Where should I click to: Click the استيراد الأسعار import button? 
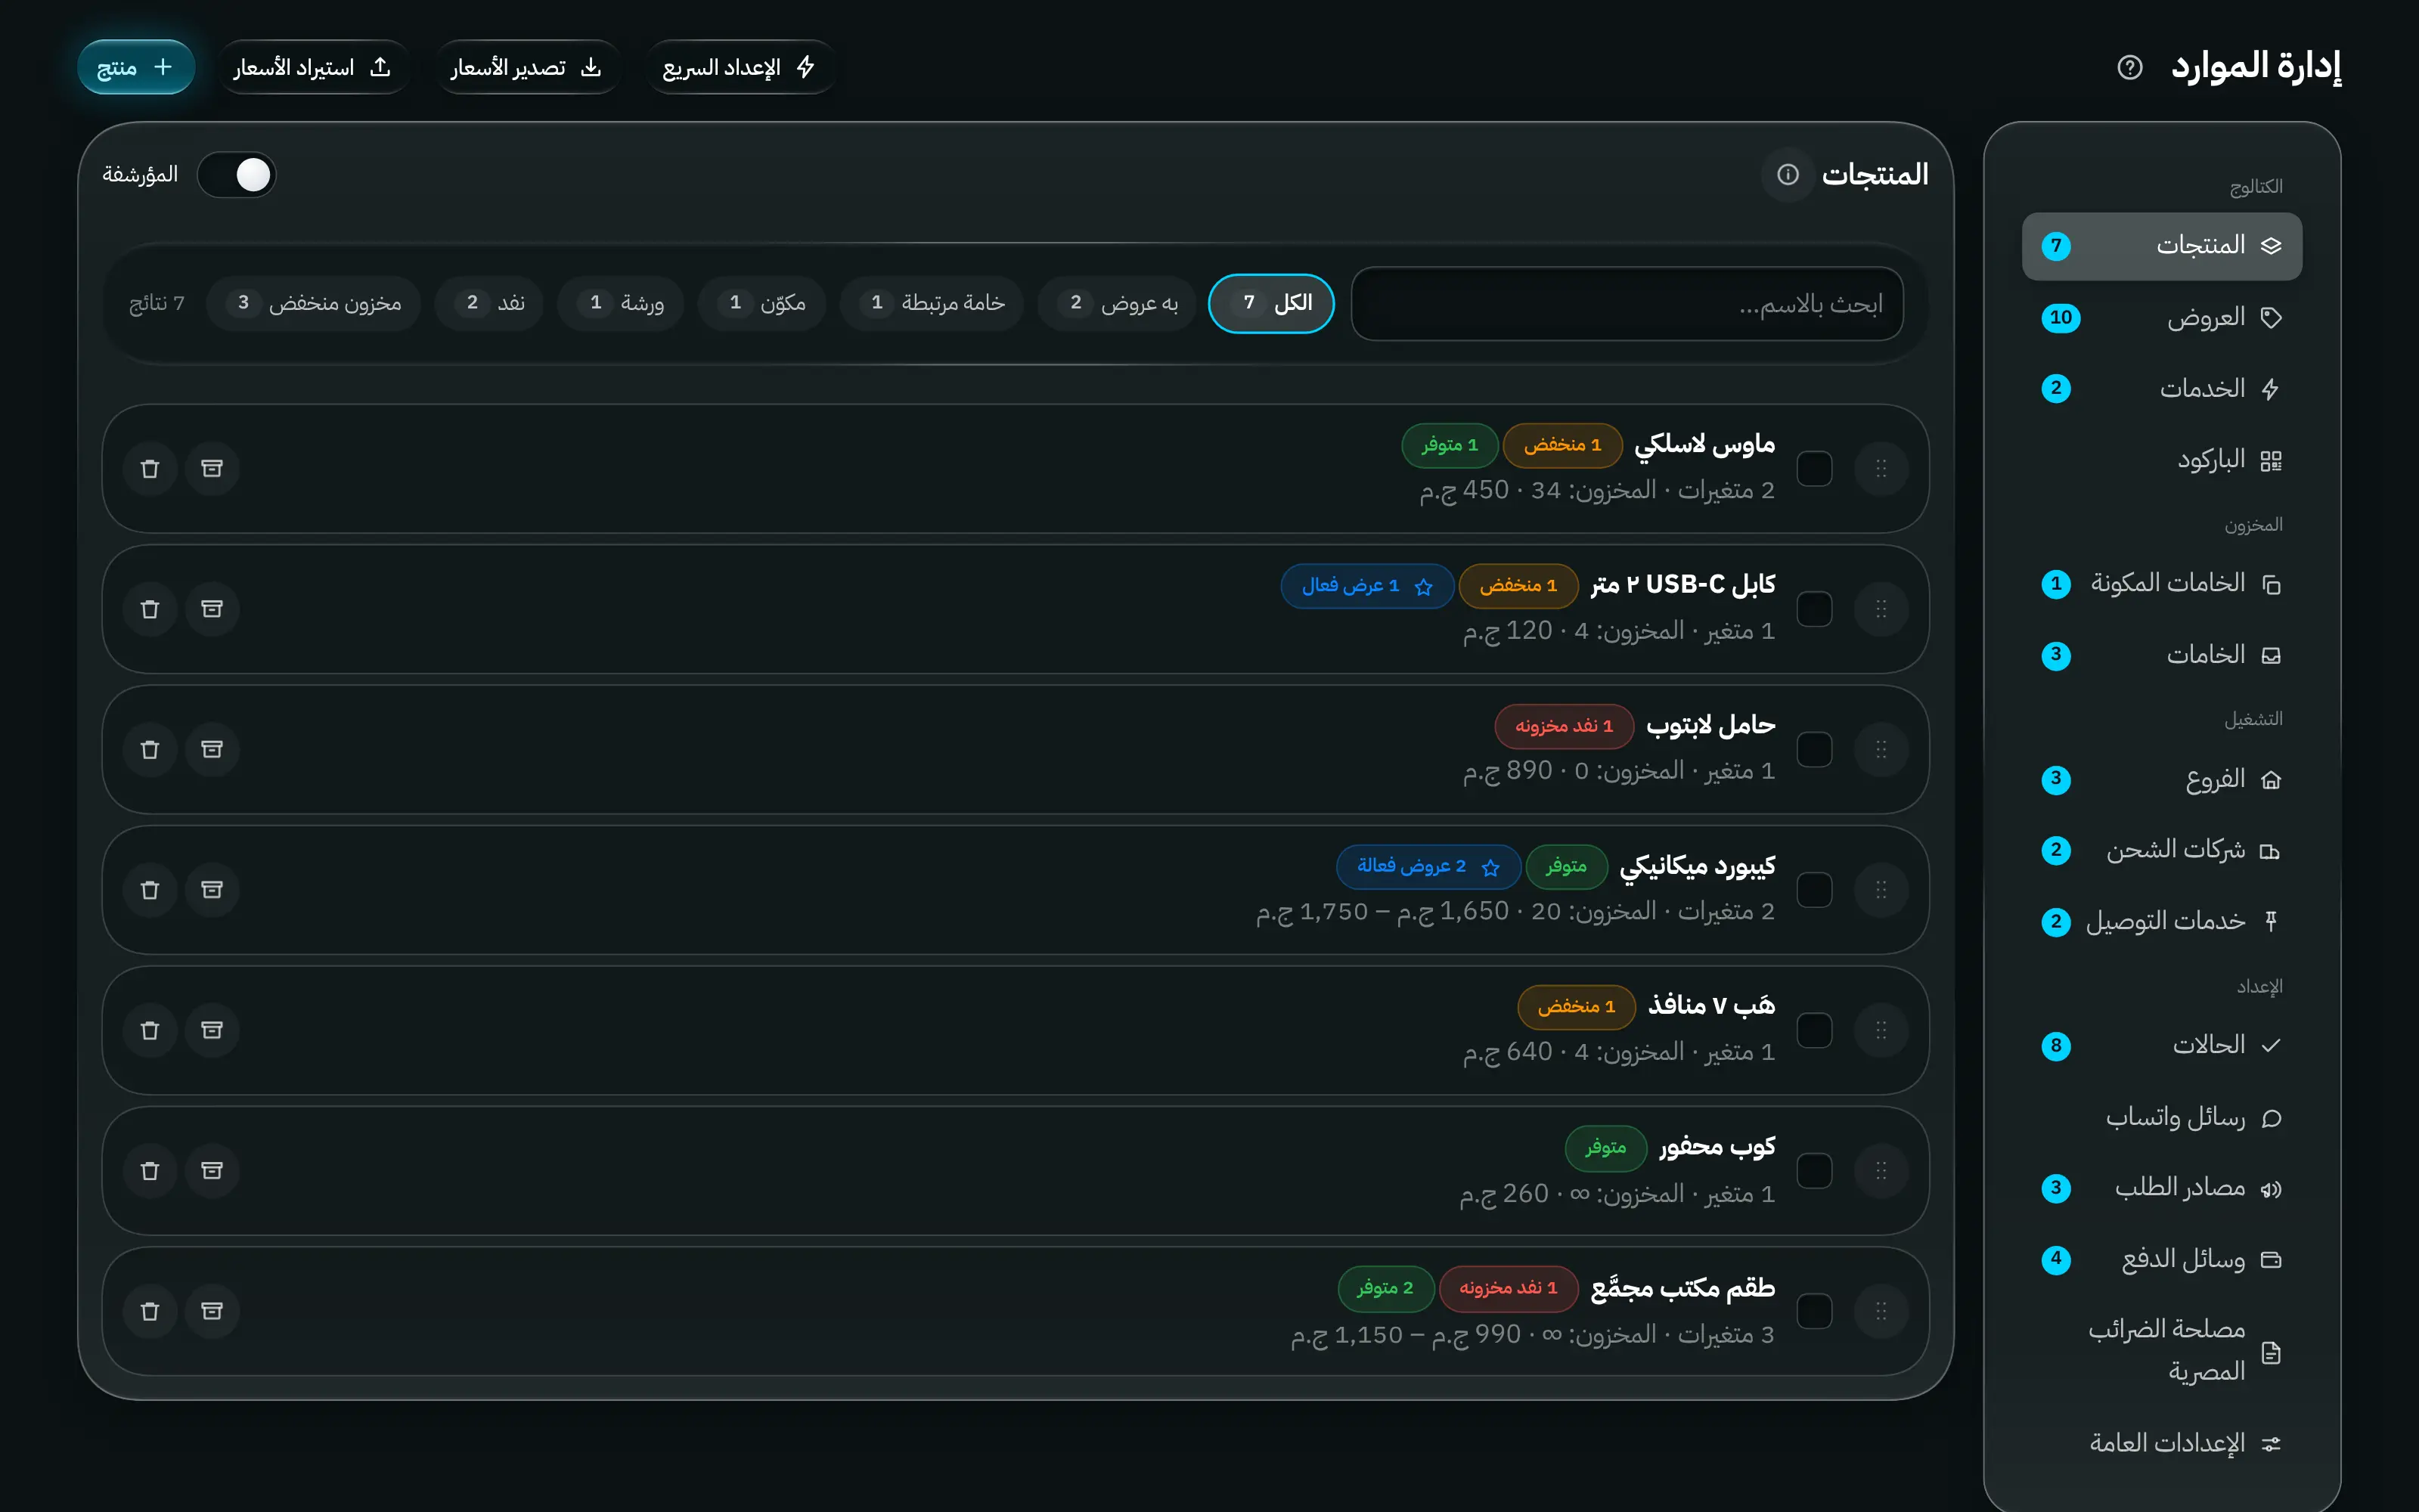pyautogui.click(x=313, y=67)
